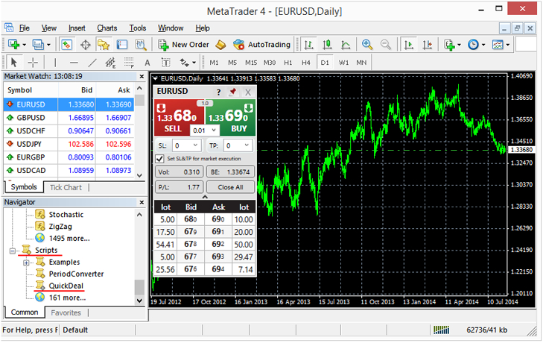This screenshot has height=346, width=546.
Task: Switch to candlestick chart icon
Action: [x=327, y=45]
